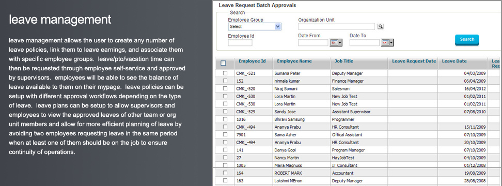Viewport: 502px width, 186px height.
Task: Click the Organization Unit text field
Action: click(337, 26)
